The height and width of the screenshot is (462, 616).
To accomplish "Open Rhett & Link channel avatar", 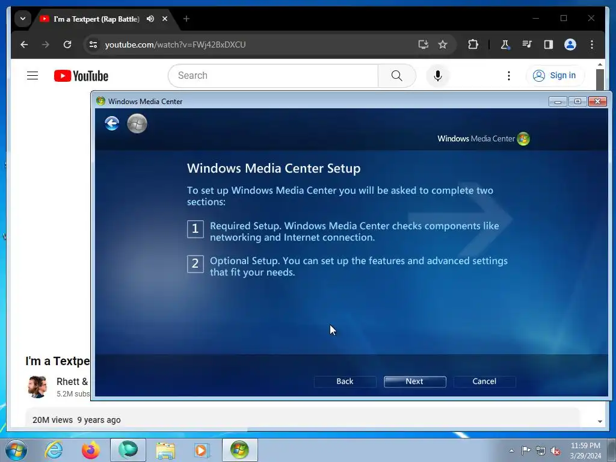I will (38, 387).
